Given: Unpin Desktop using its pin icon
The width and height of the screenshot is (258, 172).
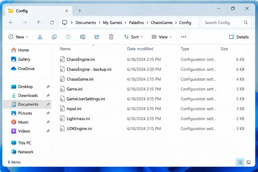Looking at the screenshot, I should pos(48,87).
